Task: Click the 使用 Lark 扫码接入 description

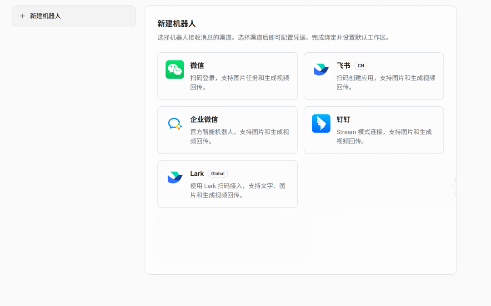Action: 238,190
